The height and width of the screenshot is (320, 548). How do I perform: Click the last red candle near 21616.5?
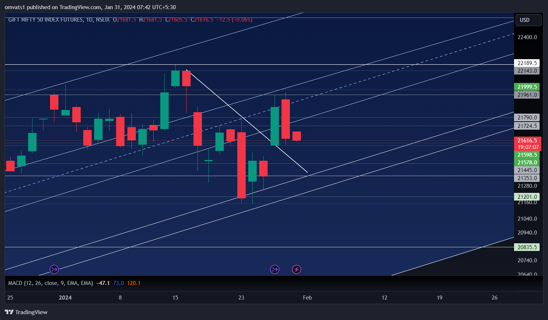pos(296,136)
